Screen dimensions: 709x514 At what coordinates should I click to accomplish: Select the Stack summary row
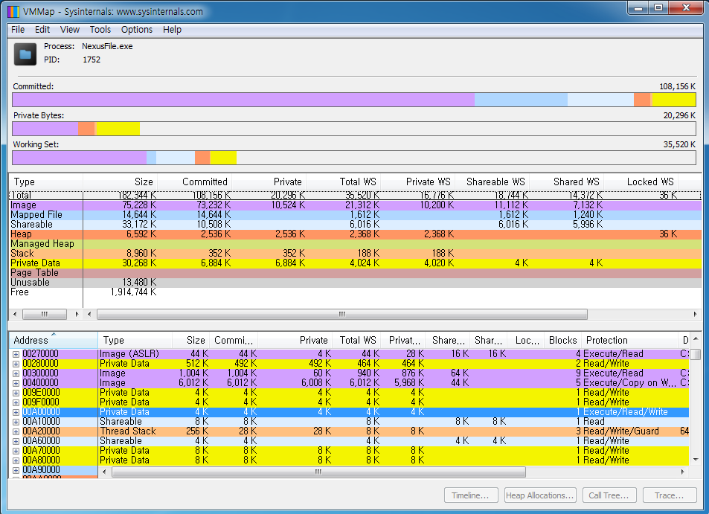[355, 254]
